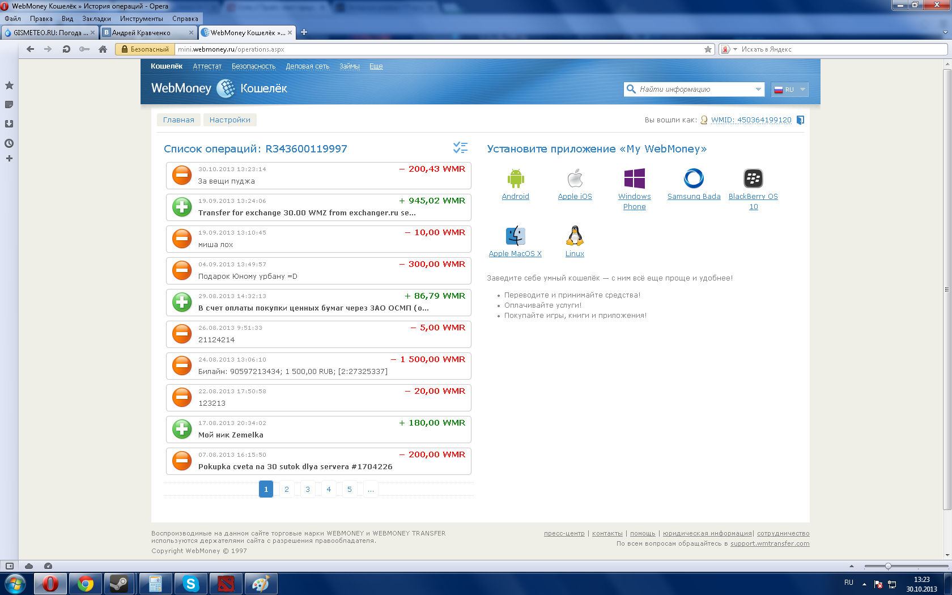
Task: Click WMID: 450364199120 link
Action: 751,120
